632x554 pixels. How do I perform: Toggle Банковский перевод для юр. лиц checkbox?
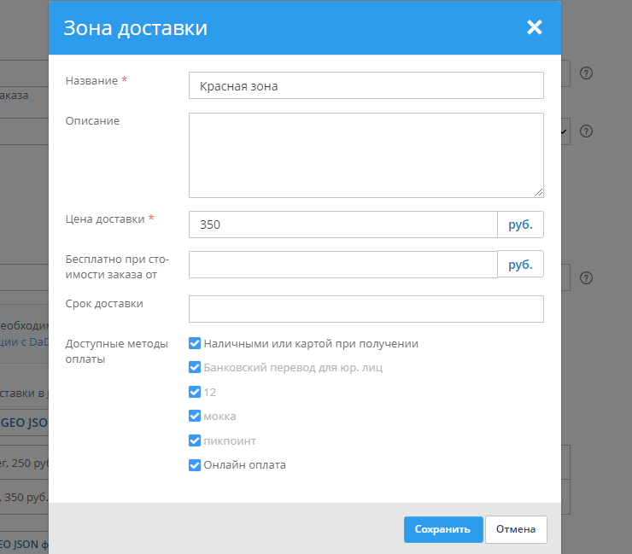click(195, 368)
